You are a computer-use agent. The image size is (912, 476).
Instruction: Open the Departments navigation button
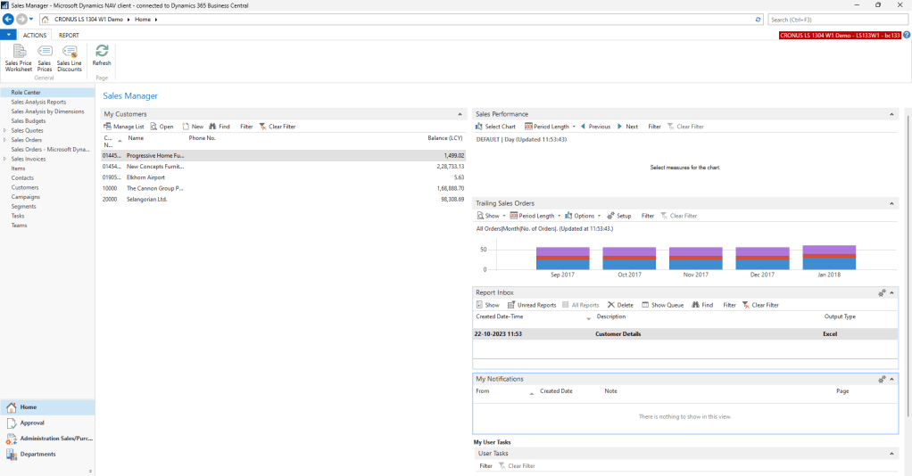click(x=37, y=454)
